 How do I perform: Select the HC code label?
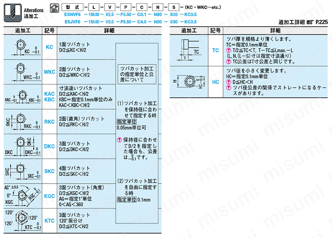215,82
